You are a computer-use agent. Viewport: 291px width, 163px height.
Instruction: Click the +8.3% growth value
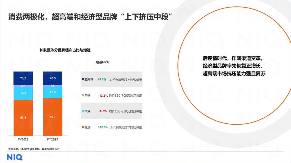point(102,79)
